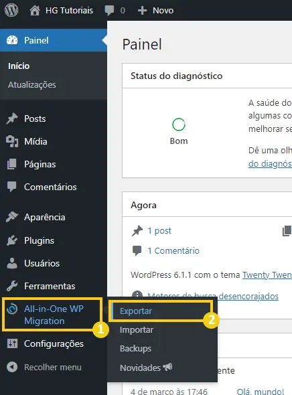Open the Novo dropdown in admin bar
This screenshot has height=395, width=292.
tap(155, 10)
